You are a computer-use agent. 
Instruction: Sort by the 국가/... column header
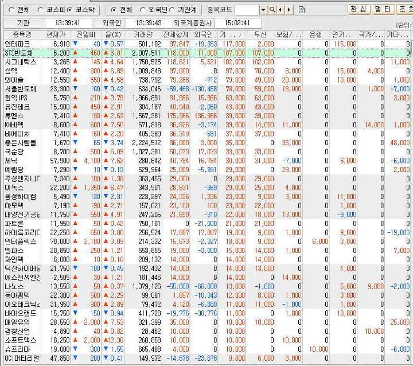[371, 34]
